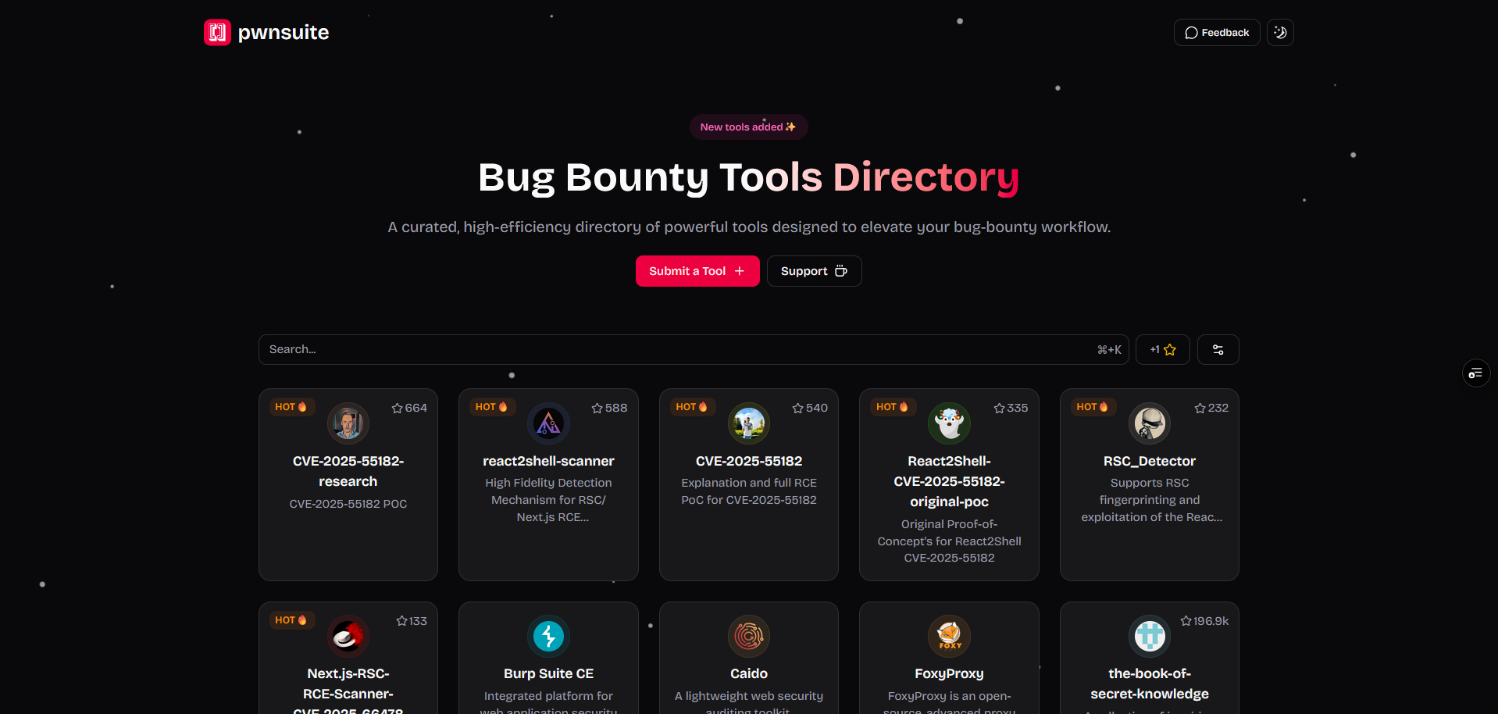Viewport: 1498px width, 714px height.
Task: Click the Next.js-RSC-RCE-Scanner avatar icon
Action: pyautogui.click(x=348, y=637)
